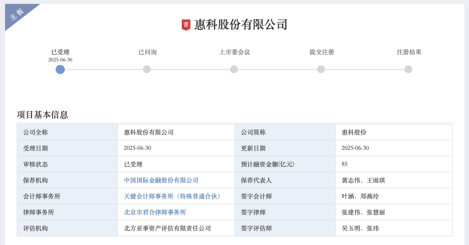This screenshot has width=469, height=245.
Task: Click the 已受理 stage label
Action: point(60,52)
